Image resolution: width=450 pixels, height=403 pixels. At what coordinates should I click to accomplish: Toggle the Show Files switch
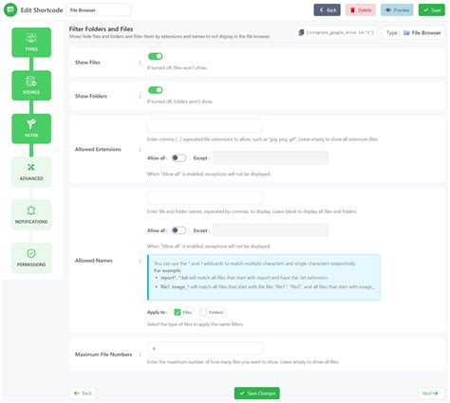click(156, 56)
